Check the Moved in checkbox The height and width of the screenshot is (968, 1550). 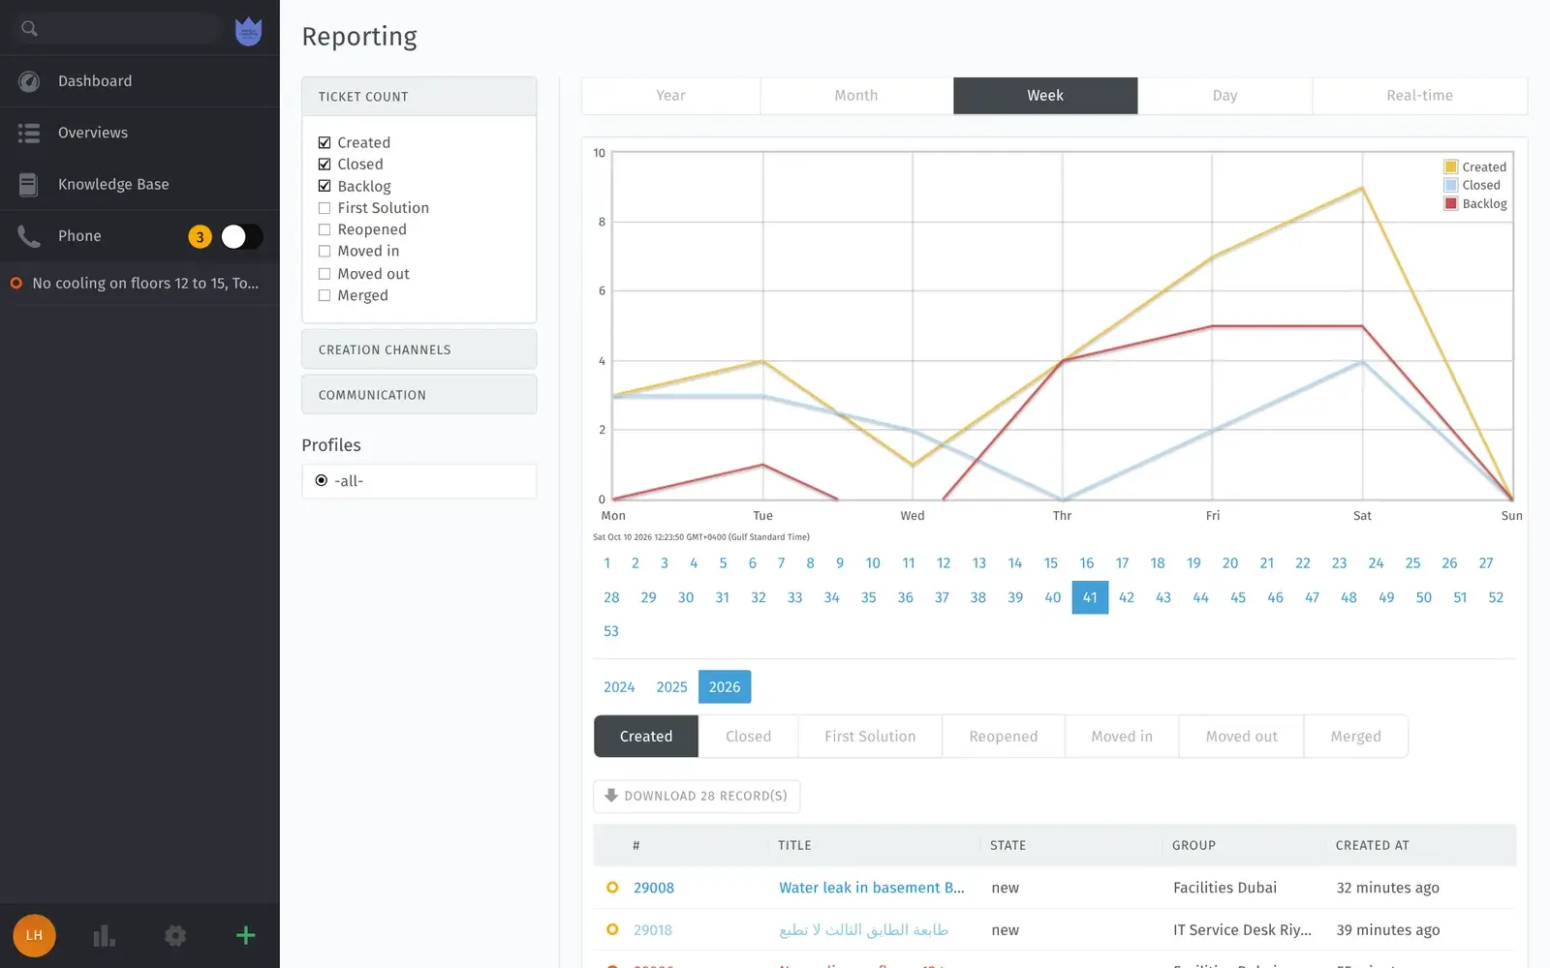[325, 251]
